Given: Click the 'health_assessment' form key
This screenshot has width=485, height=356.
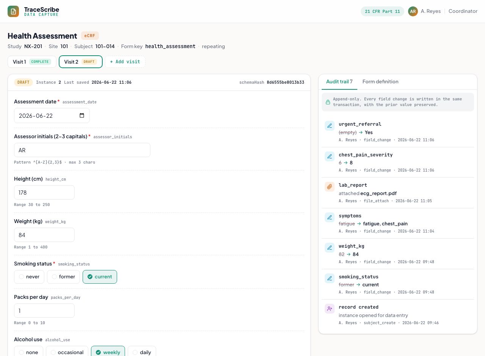Looking at the screenshot, I should pos(171,46).
